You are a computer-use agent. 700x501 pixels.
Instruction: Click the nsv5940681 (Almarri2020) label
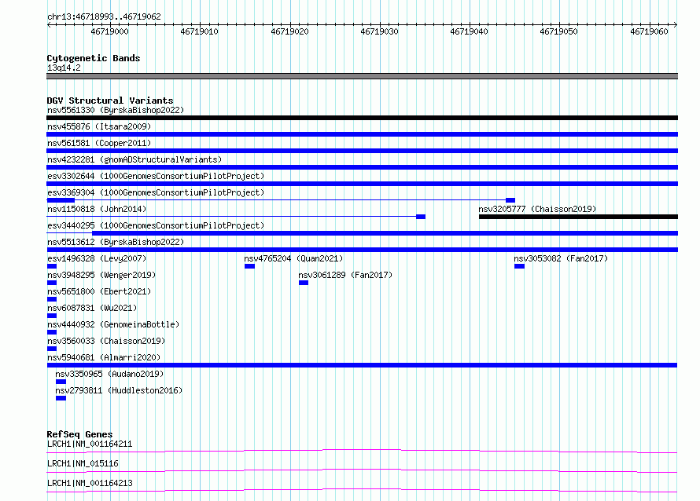coord(104,357)
